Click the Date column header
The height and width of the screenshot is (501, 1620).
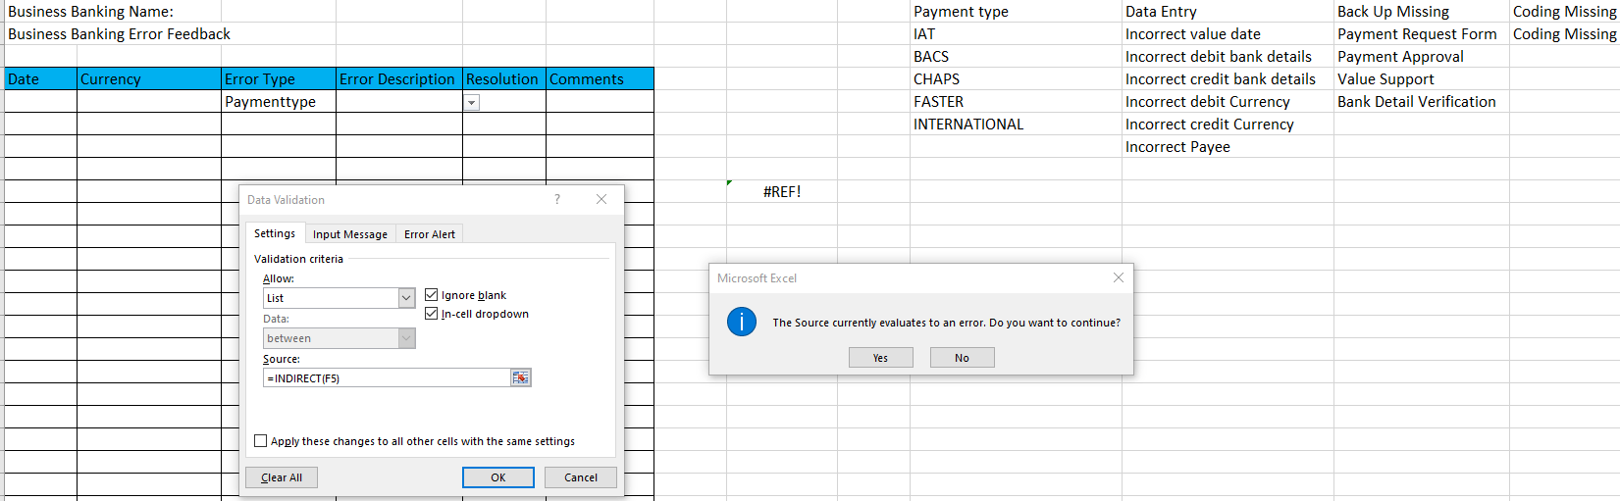(x=40, y=78)
